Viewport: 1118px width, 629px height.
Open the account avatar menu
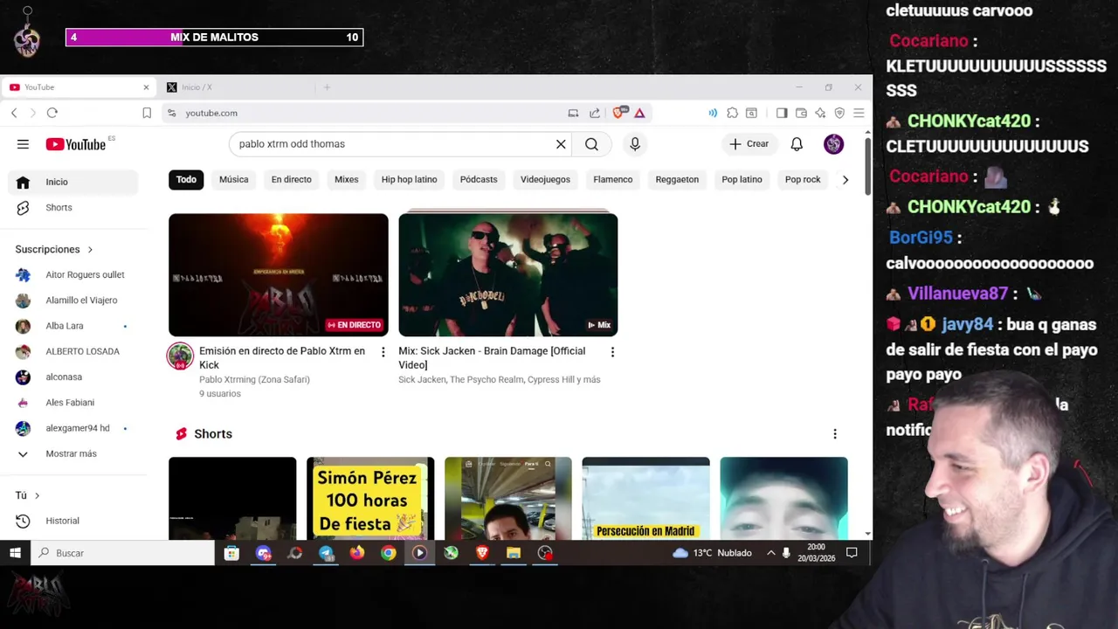coord(833,144)
